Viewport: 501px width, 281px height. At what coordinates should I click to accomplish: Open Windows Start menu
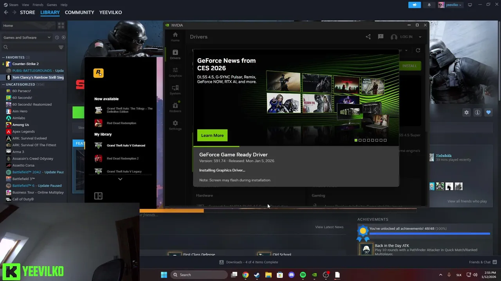[164, 275]
